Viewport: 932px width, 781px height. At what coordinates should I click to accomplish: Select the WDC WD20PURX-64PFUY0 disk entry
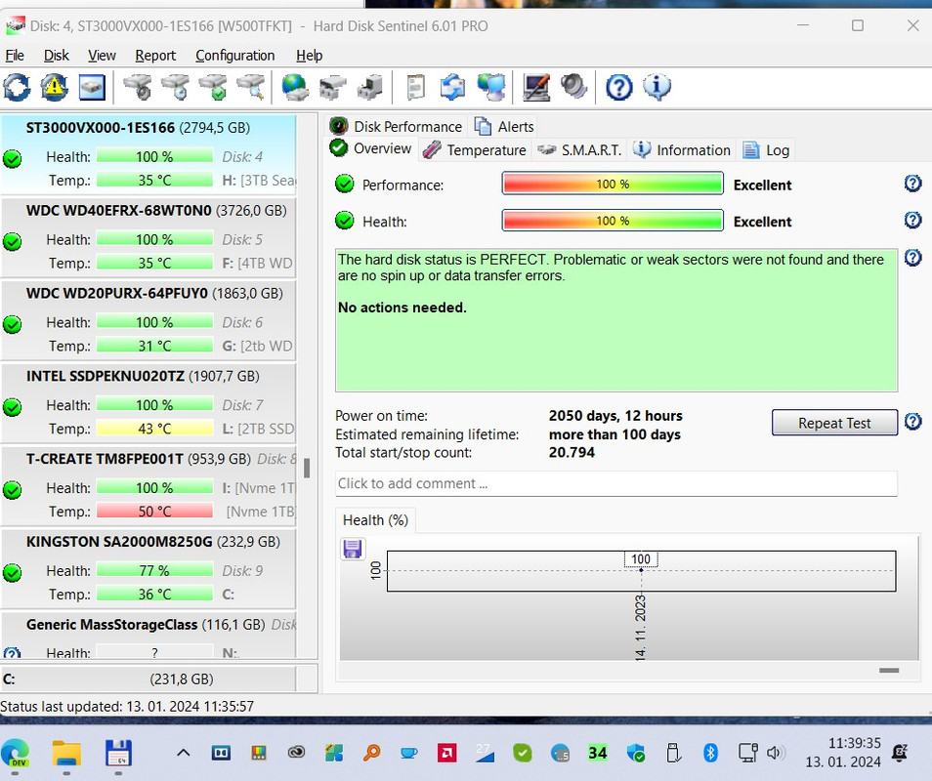[148, 319]
